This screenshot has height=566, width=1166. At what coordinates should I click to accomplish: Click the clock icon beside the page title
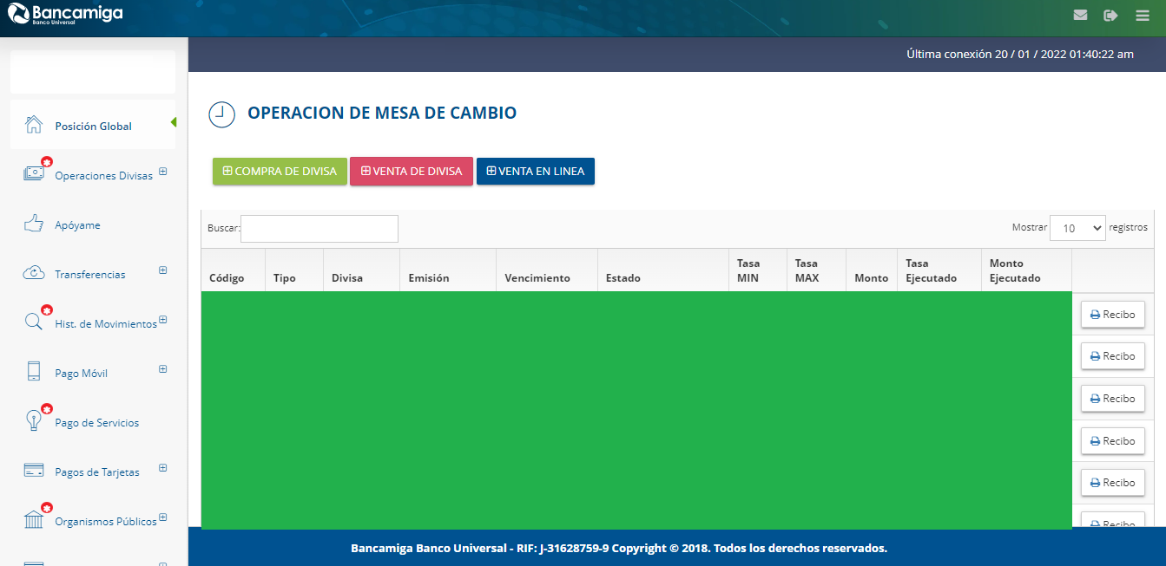222,114
